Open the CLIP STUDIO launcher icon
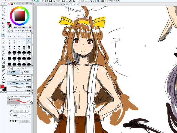The width and height of the screenshot is (177, 133). [x=37, y=1]
